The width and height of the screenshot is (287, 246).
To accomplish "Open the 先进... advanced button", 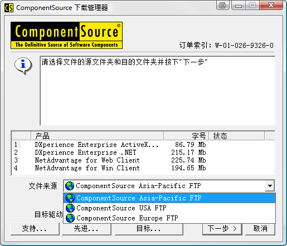I will [x=86, y=229].
